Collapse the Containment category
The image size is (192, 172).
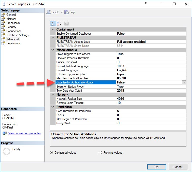pos(53,30)
